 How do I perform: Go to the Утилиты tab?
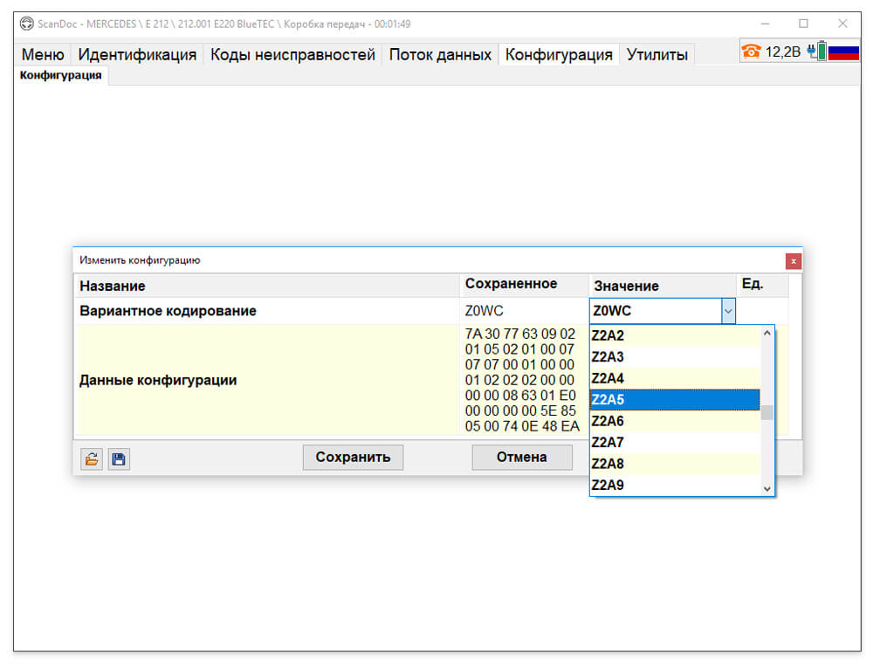pos(657,55)
